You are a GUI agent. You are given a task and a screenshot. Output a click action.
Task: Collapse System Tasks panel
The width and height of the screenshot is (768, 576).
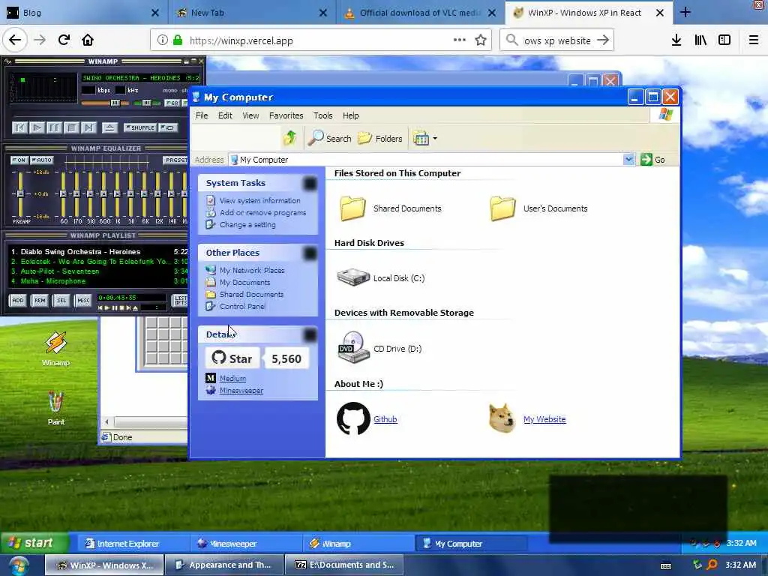click(310, 184)
